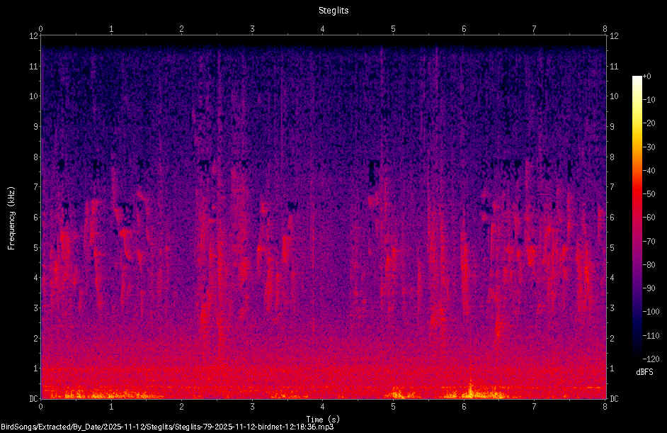This screenshot has width=667, height=433.
Task: Select the -50 red level on the color scale
Action: pyautogui.click(x=649, y=193)
